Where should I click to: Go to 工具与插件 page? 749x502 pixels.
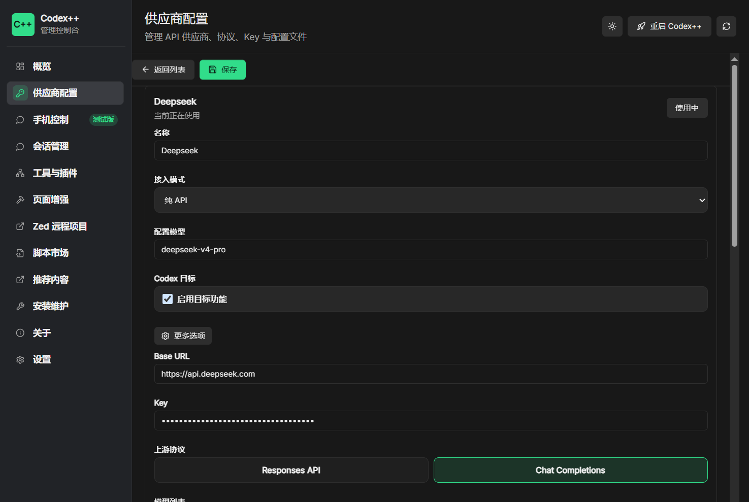[x=66, y=173]
